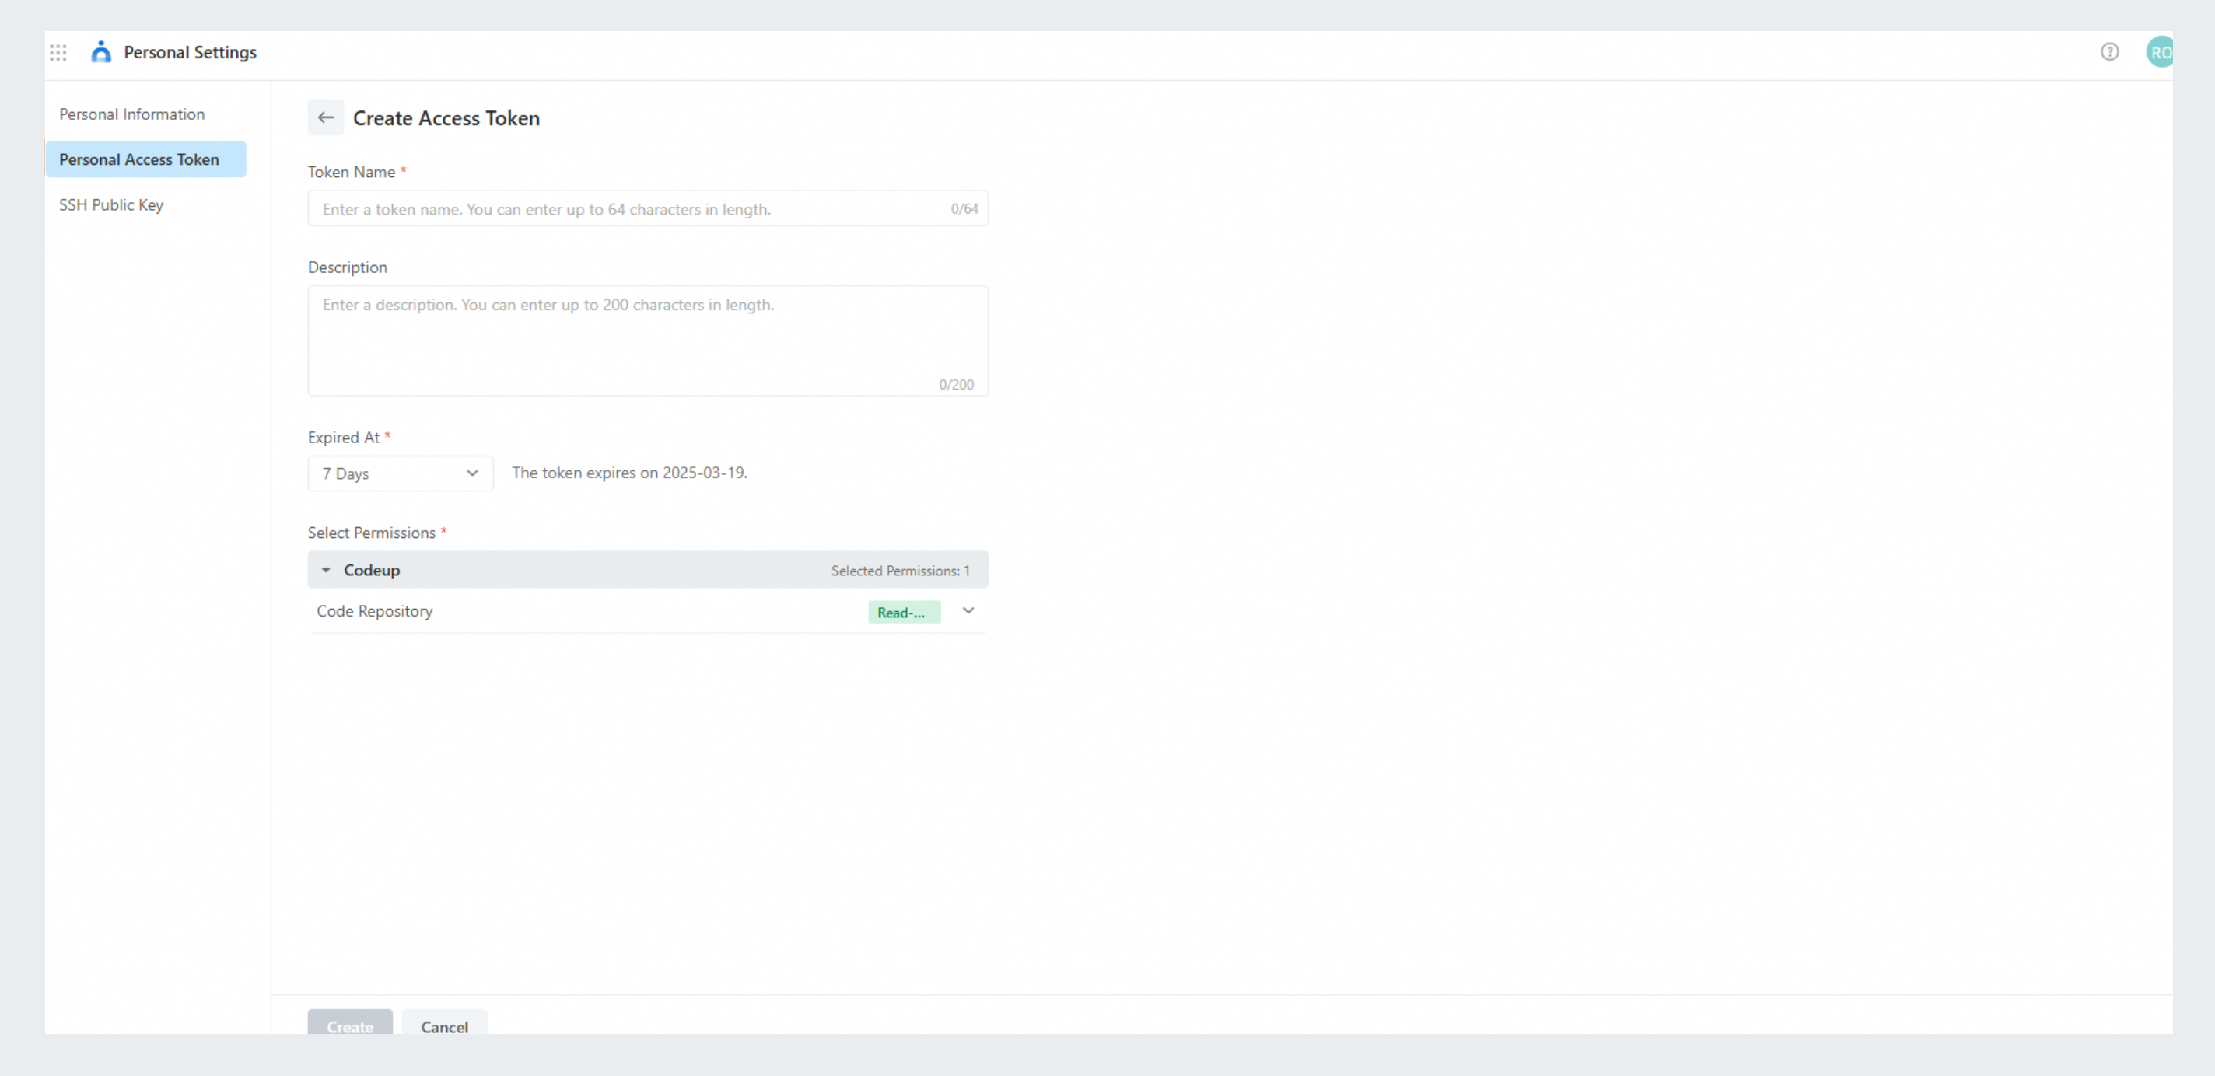Open the SSH Public Key section

(x=111, y=205)
